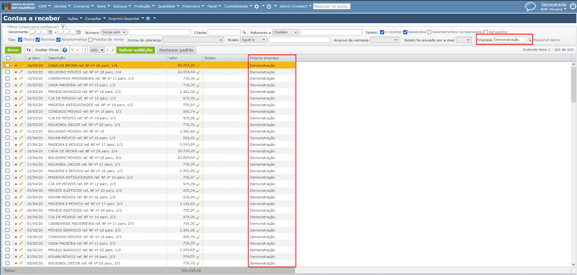Uncheck the A receber state checkbox
Image resolution: width=577 pixels, height=275 pixels.
pos(382,32)
